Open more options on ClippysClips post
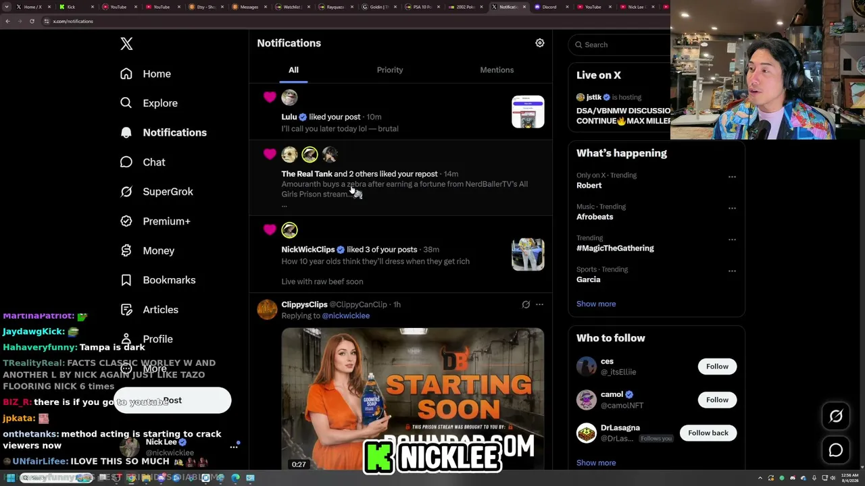Image resolution: width=865 pixels, height=486 pixels. 539,304
